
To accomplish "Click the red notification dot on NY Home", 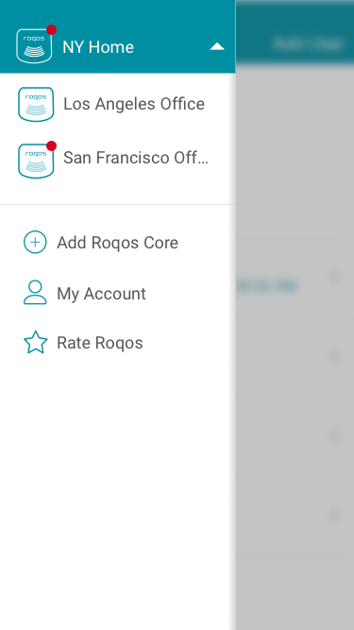I will point(51,29).
